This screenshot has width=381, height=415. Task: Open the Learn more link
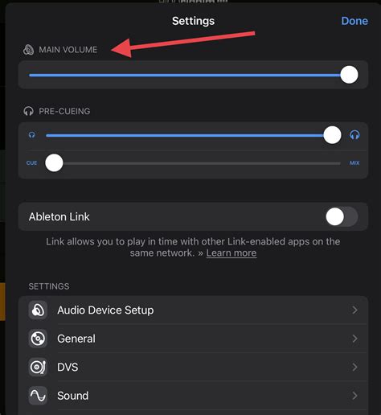[x=231, y=253]
